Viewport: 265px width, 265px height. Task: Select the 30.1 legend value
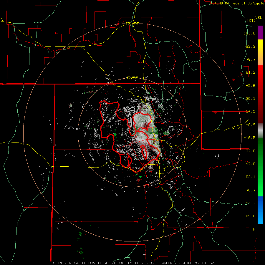click(x=251, y=99)
